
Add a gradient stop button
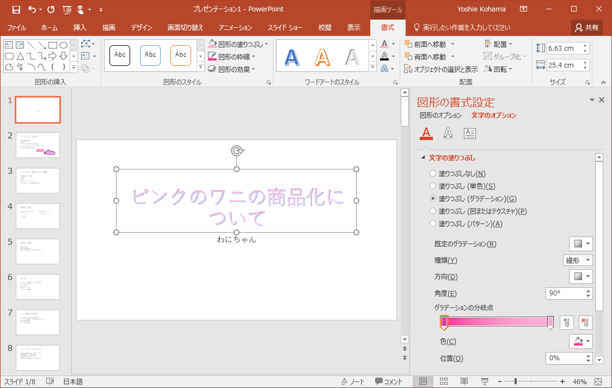[x=566, y=323]
